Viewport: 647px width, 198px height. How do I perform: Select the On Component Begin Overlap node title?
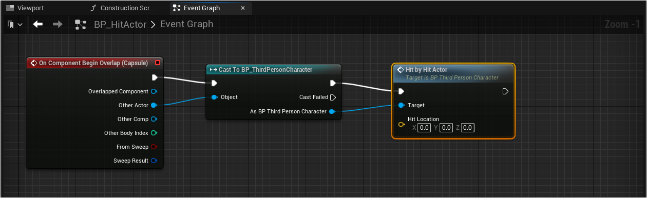pyautogui.click(x=93, y=63)
